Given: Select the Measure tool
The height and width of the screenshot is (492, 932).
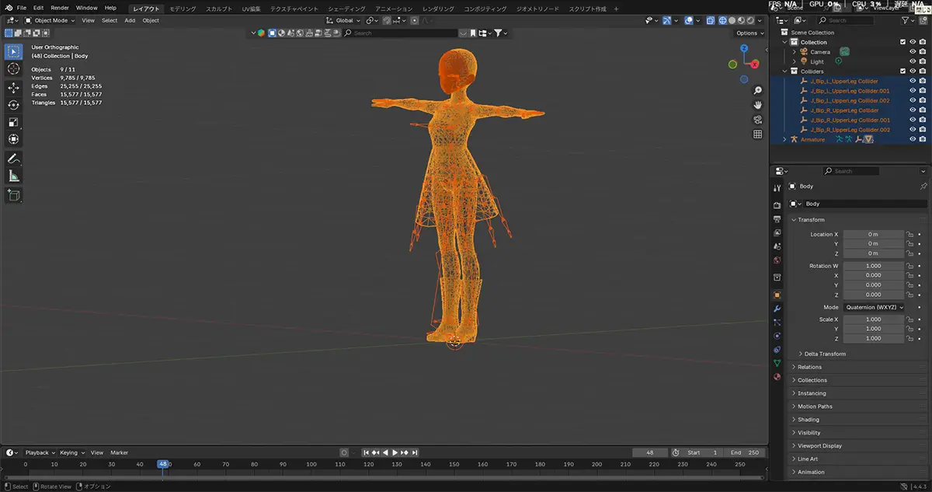Looking at the screenshot, I should coord(13,176).
